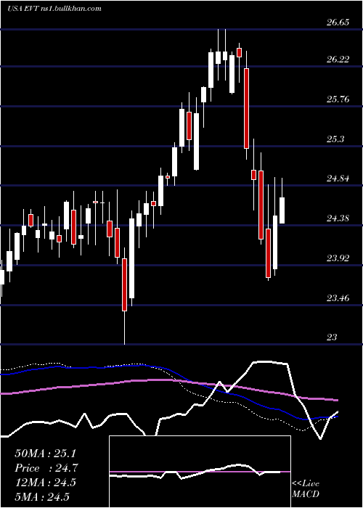Viewport: 363px width, 508px height.
Task: Click the last white candlestick on the right
Action: (282, 210)
